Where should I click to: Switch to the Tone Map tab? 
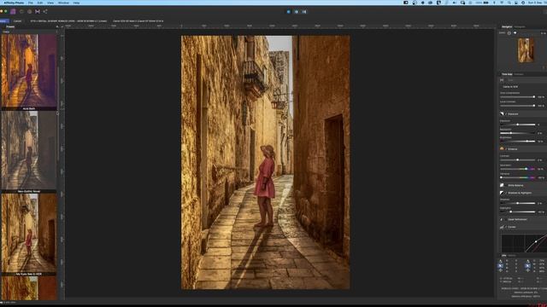click(x=507, y=74)
